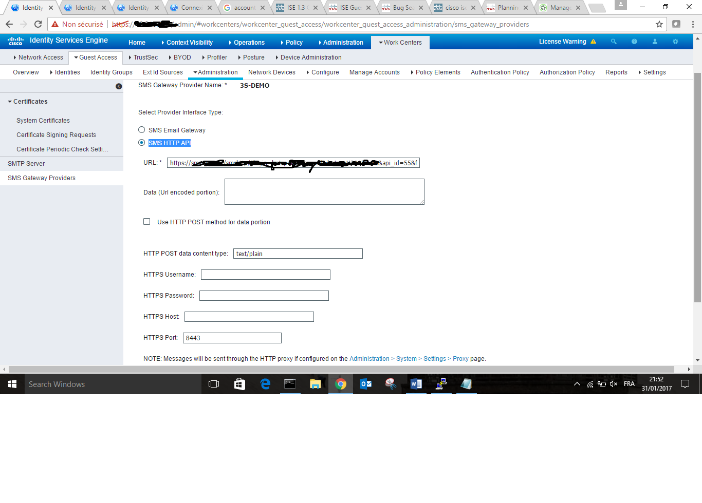This screenshot has height=503, width=702.
Task: Collapse the left sidebar with the arrow icon
Action: (x=119, y=86)
